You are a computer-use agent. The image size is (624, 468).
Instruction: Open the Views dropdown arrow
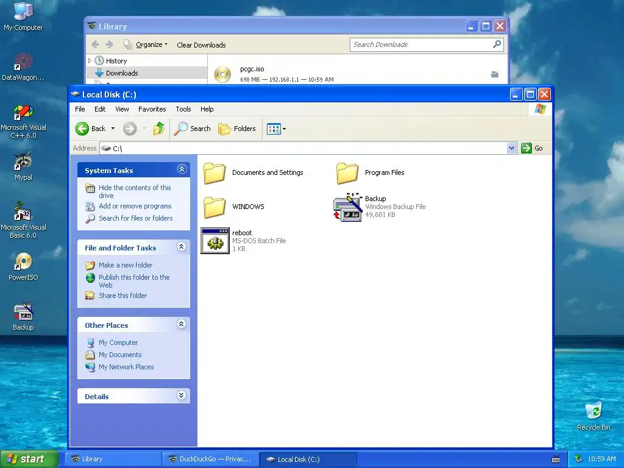pyautogui.click(x=284, y=129)
